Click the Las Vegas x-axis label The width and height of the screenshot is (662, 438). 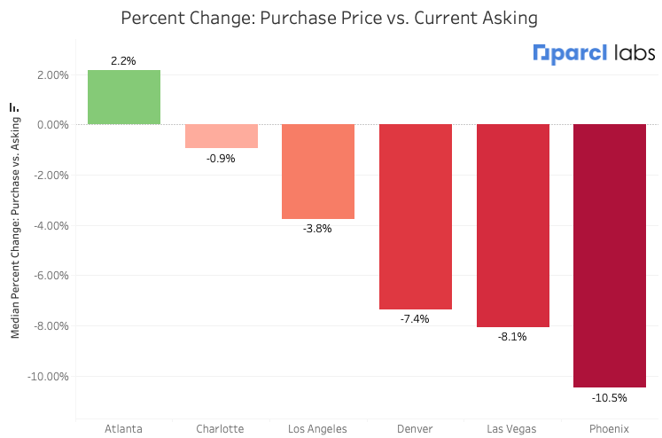point(513,429)
